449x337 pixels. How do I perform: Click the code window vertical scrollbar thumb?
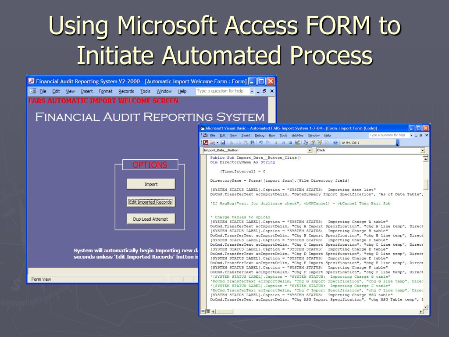tap(425, 185)
